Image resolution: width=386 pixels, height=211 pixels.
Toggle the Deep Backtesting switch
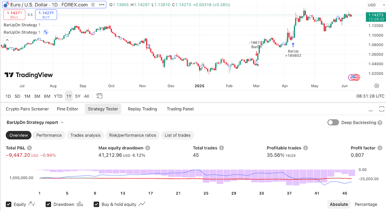point(333,122)
